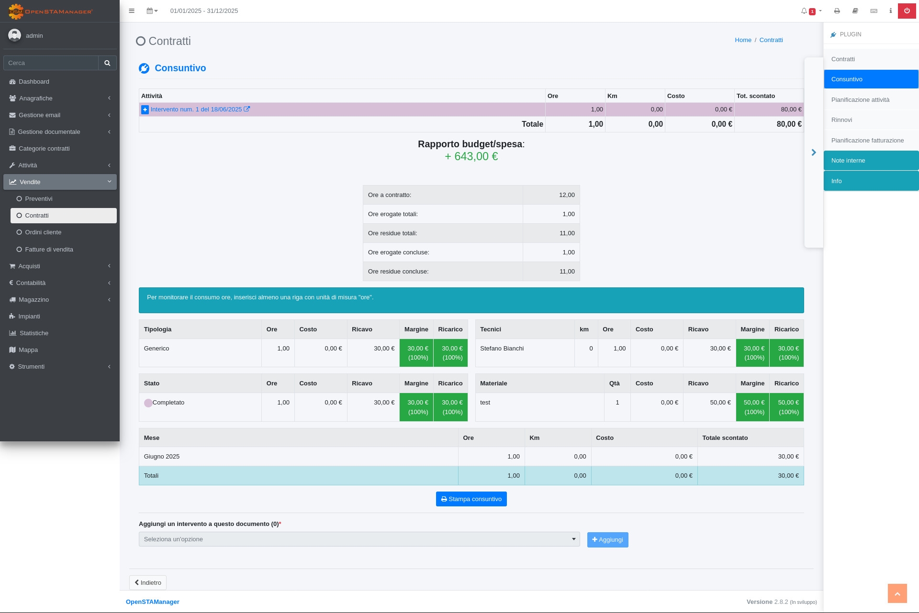Collapse plugin sidebar with chevron arrow
Screen dimensions: 919x613
814,153
